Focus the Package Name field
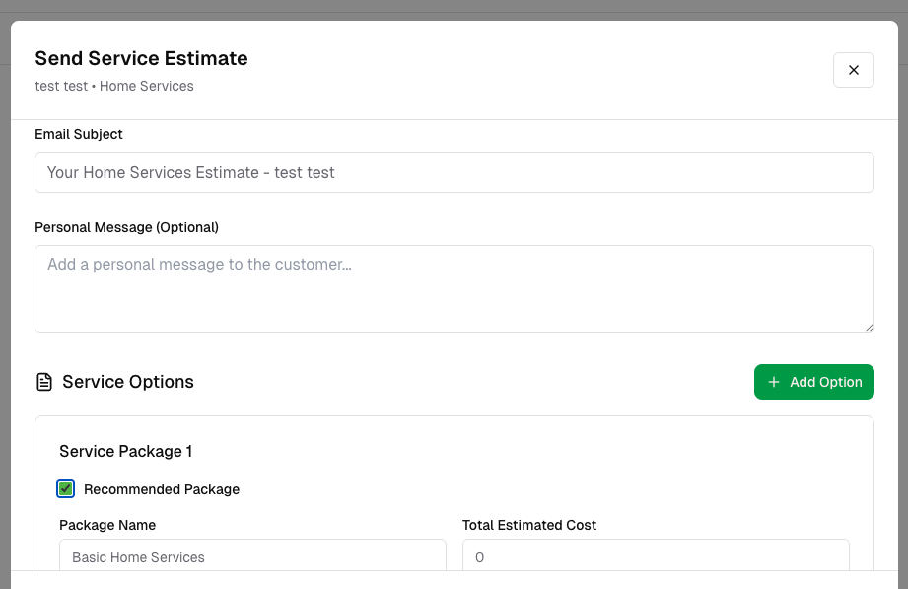 click(251, 556)
